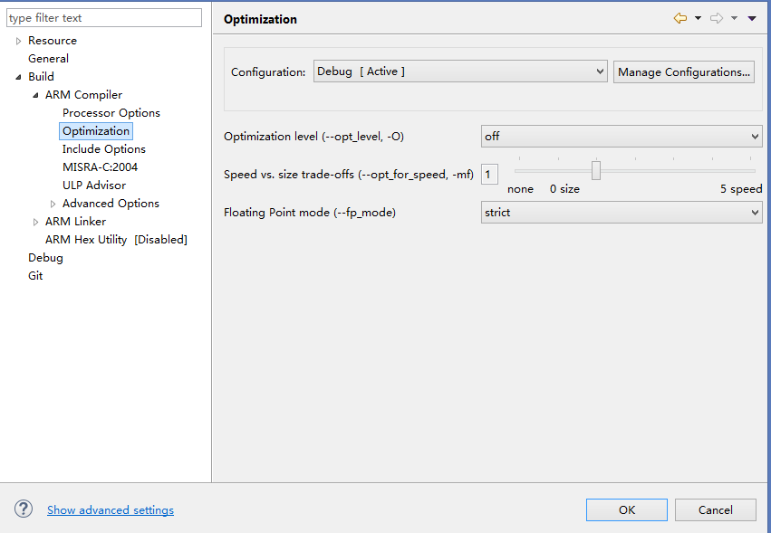The image size is (771, 533).
Task: Click the back navigation arrow icon
Action: coord(679,18)
